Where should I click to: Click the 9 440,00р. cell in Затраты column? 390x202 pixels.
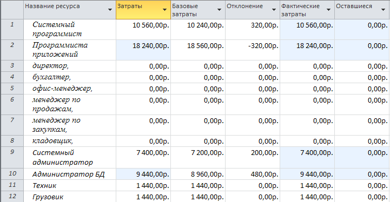tap(143, 174)
